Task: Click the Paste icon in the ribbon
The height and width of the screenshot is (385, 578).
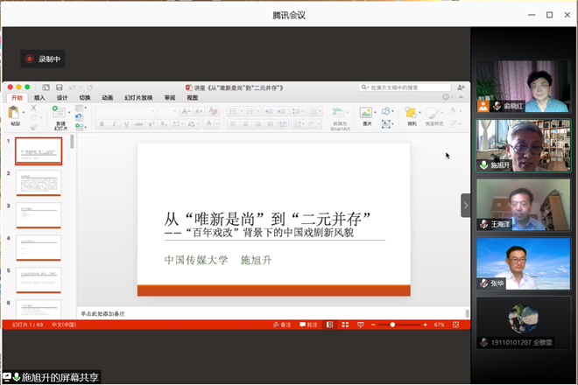Action: 16,114
